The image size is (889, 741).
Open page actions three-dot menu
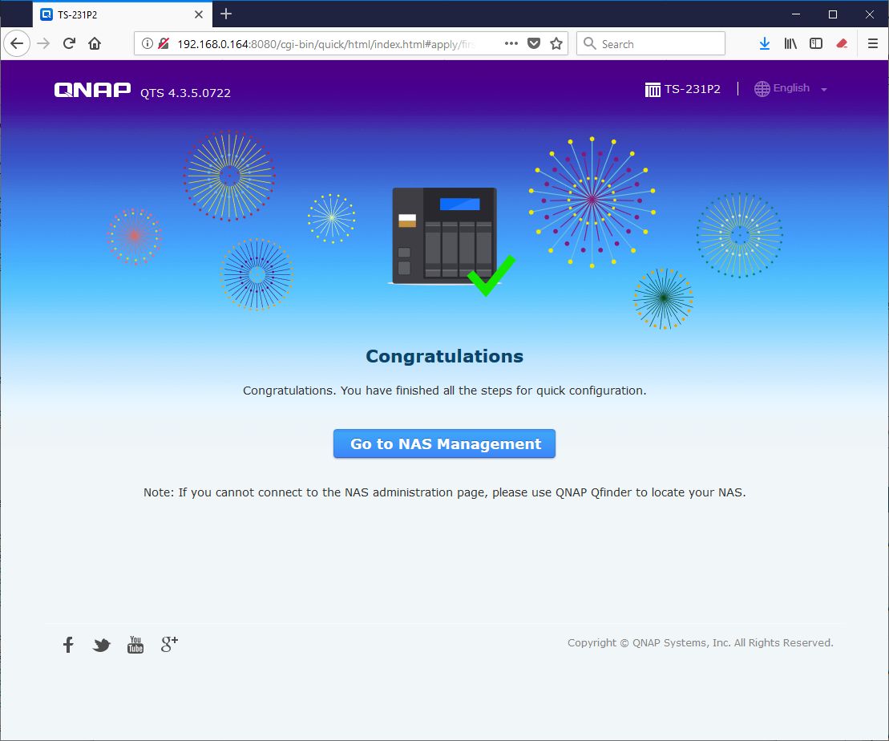511,43
